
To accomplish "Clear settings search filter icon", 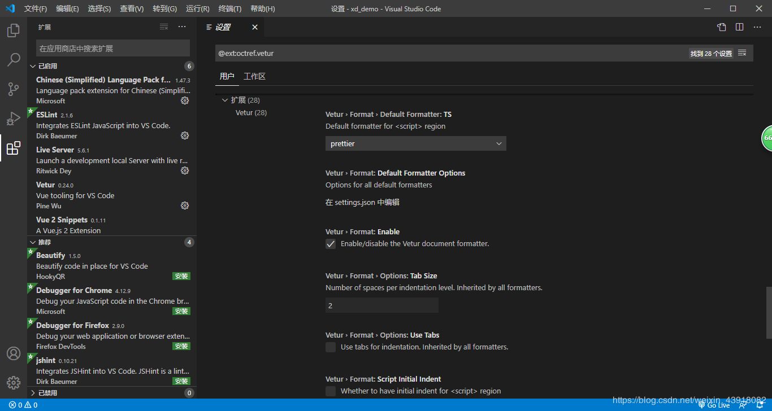I will tap(742, 53).
